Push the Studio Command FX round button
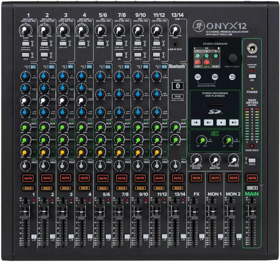This screenshot has width=280, height=262. point(198,77)
